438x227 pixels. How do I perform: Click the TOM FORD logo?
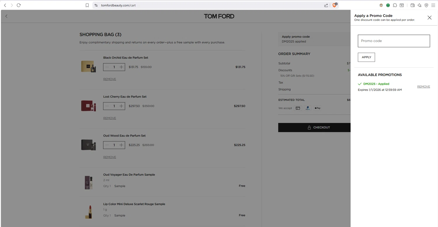click(x=219, y=16)
